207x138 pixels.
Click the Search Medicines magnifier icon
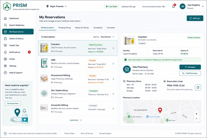5,25
